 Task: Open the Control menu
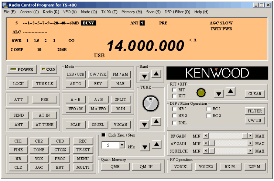coord(29,12)
